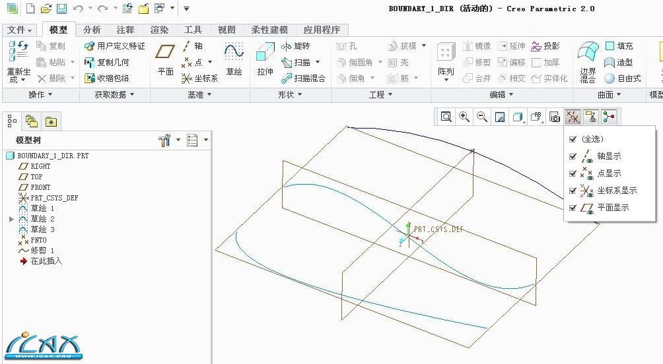Click the Pattern (阵列) tool icon
The width and height of the screenshot is (663, 364).
point(446,56)
